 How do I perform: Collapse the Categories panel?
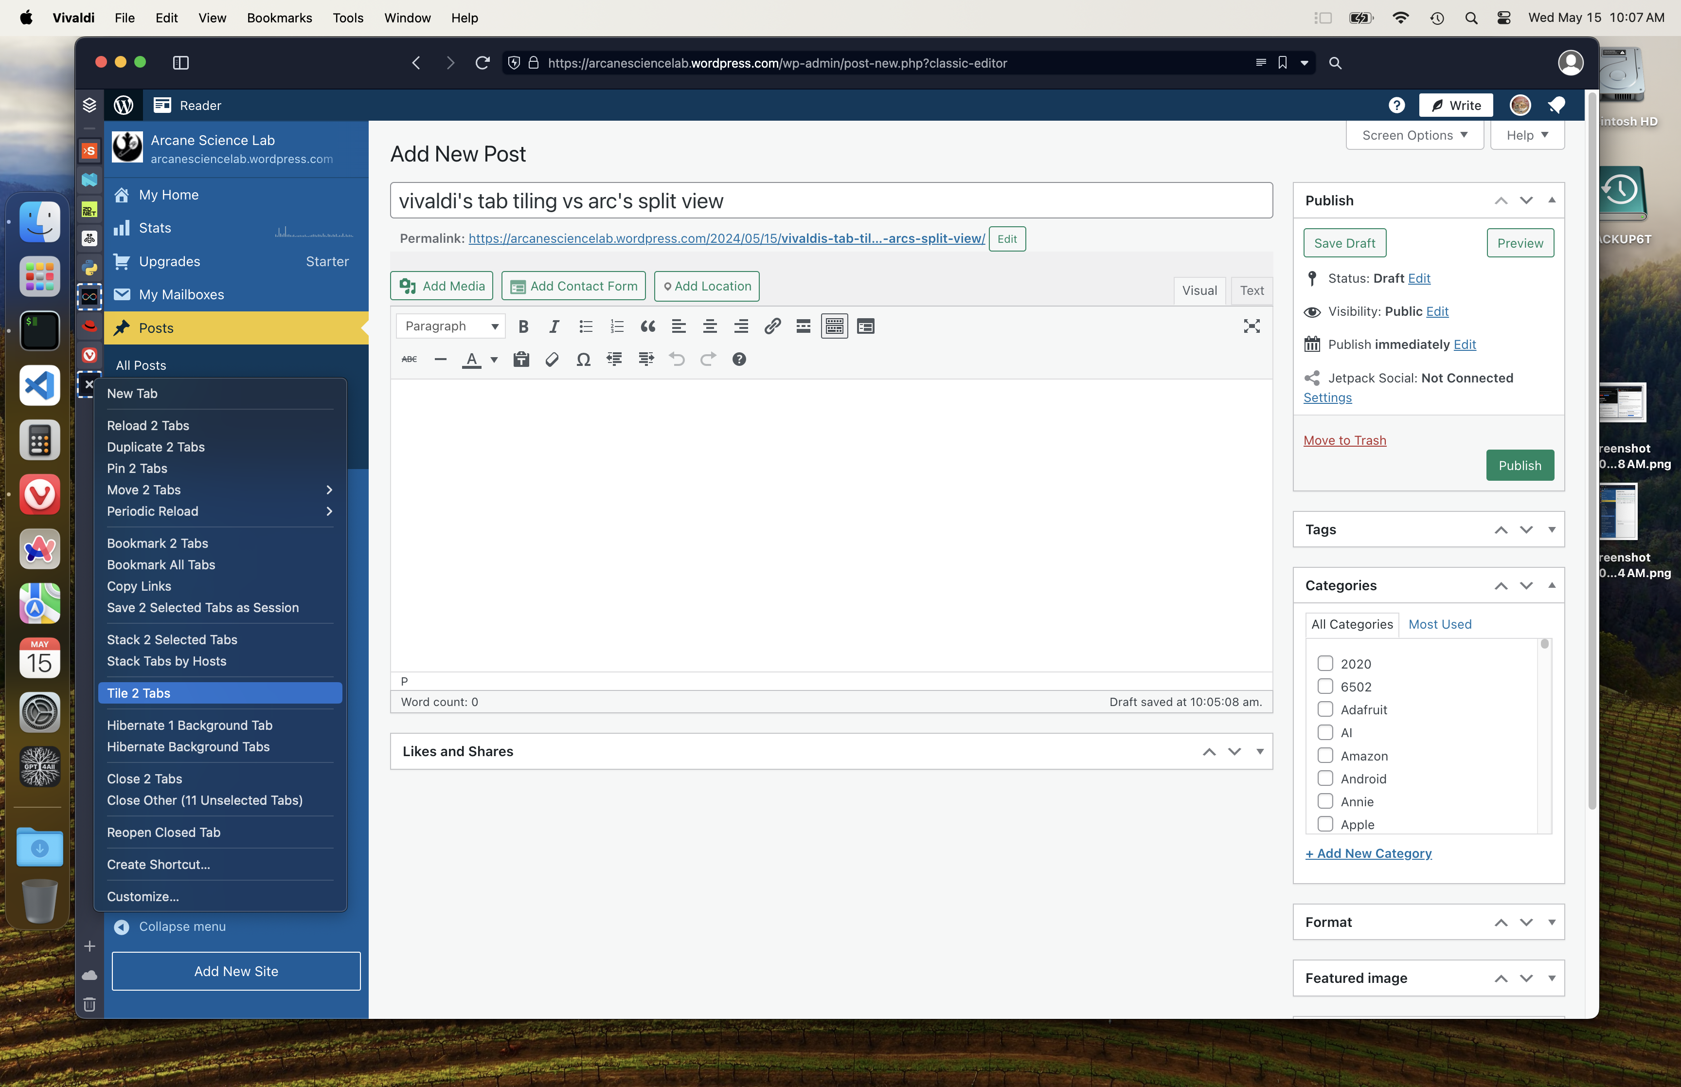tap(1551, 585)
